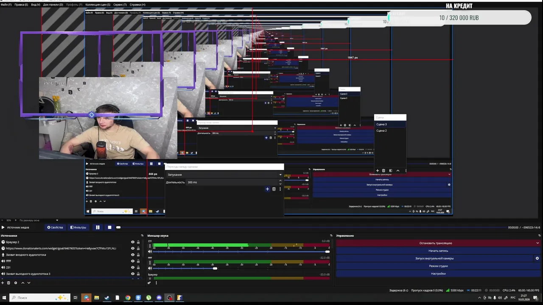543x305 pixels.
Task: Adjust the ffffff channel volume slider
Action: pyautogui.click(x=241, y=268)
